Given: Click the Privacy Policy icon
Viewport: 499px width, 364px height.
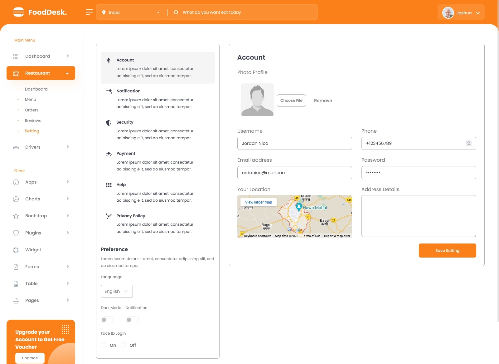Looking at the screenshot, I should pyautogui.click(x=109, y=216).
